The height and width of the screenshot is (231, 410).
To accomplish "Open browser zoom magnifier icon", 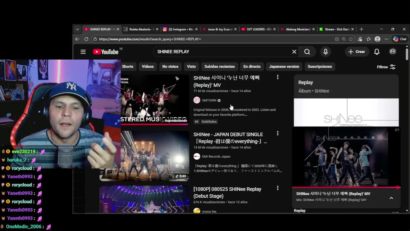I will (x=344, y=39).
